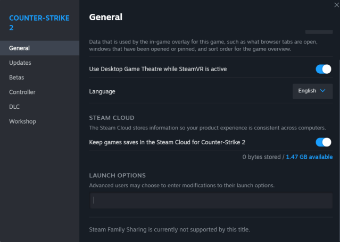Viewport: 340px width, 242px height.
Task: Click the partially hidden button above overlay description
Action: click(x=319, y=32)
